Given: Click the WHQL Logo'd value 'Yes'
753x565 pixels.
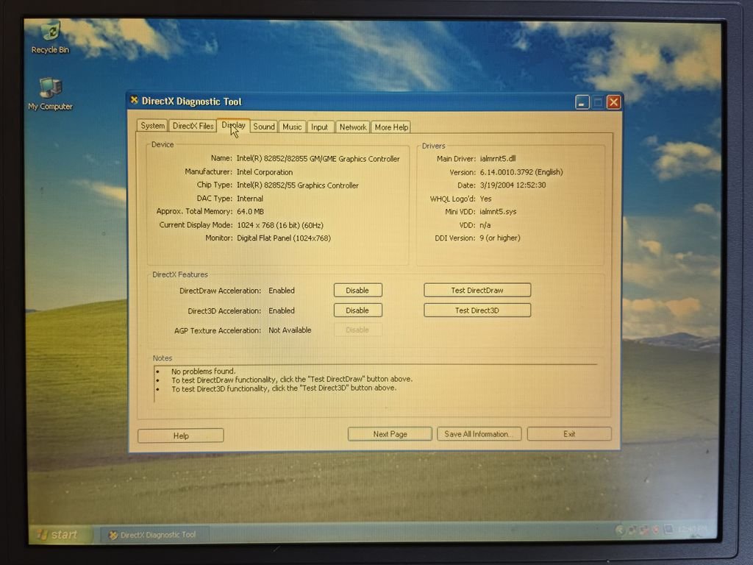Looking at the screenshot, I should [x=485, y=199].
